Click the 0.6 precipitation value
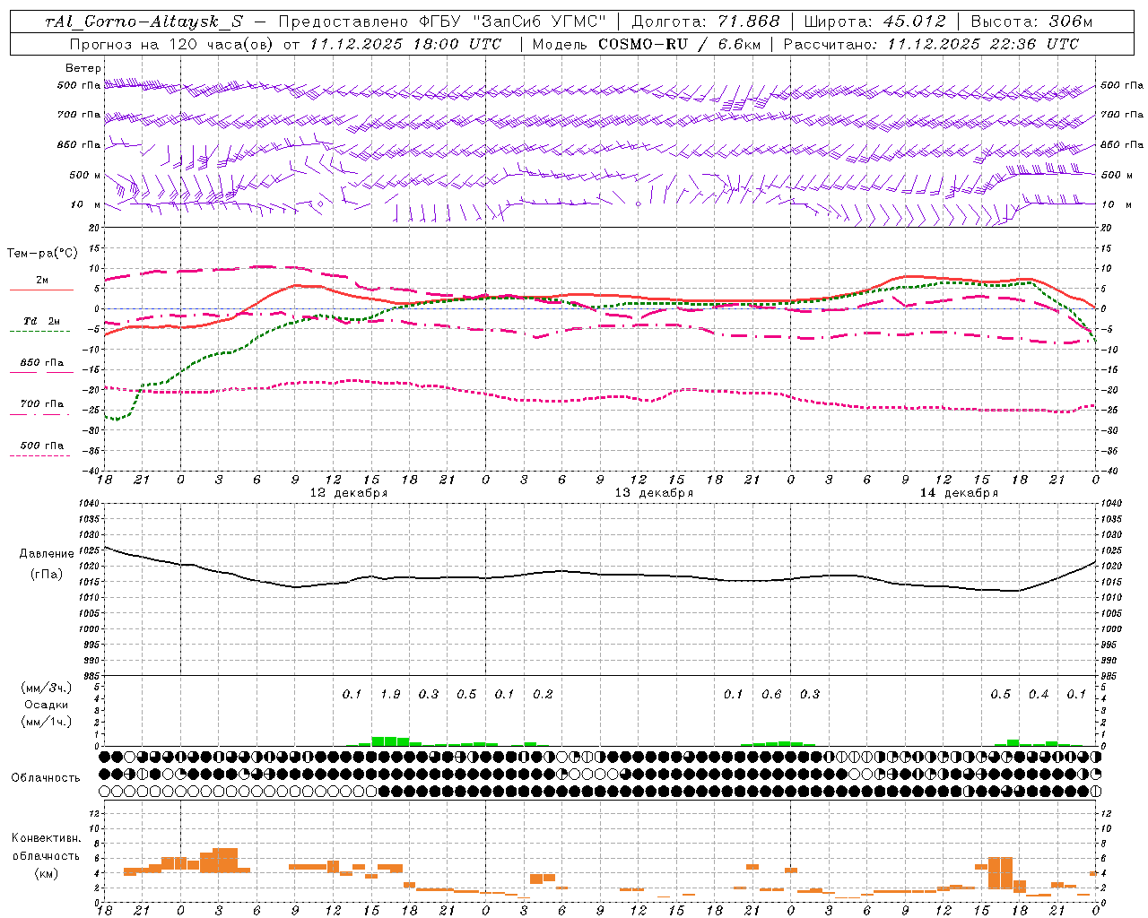This screenshot has width=1148, height=918. tap(771, 695)
